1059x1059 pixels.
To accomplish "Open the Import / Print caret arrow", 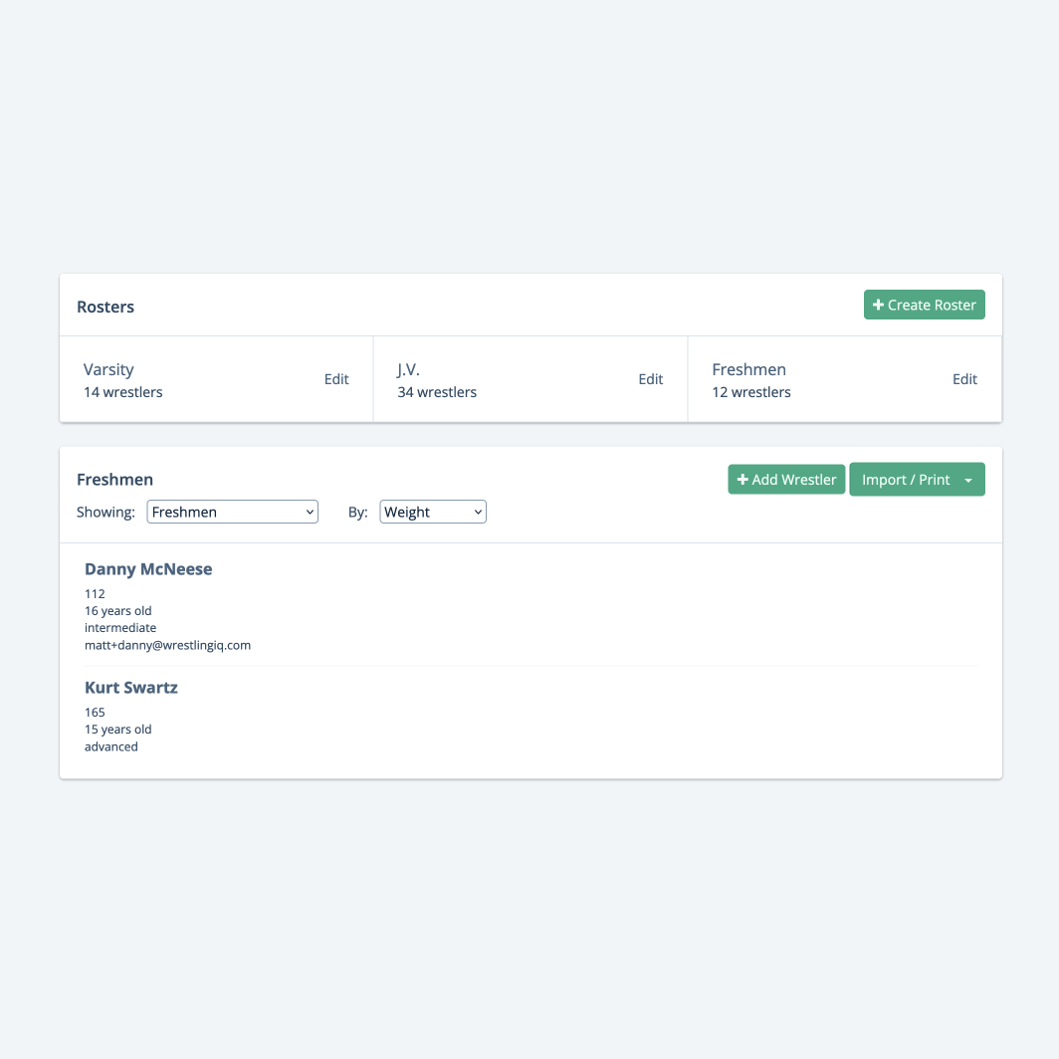I will click(968, 480).
